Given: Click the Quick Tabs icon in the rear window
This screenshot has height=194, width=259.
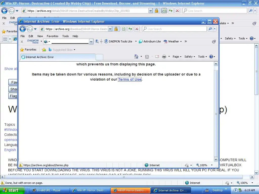Looking at the screenshot, I should (5, 39).
